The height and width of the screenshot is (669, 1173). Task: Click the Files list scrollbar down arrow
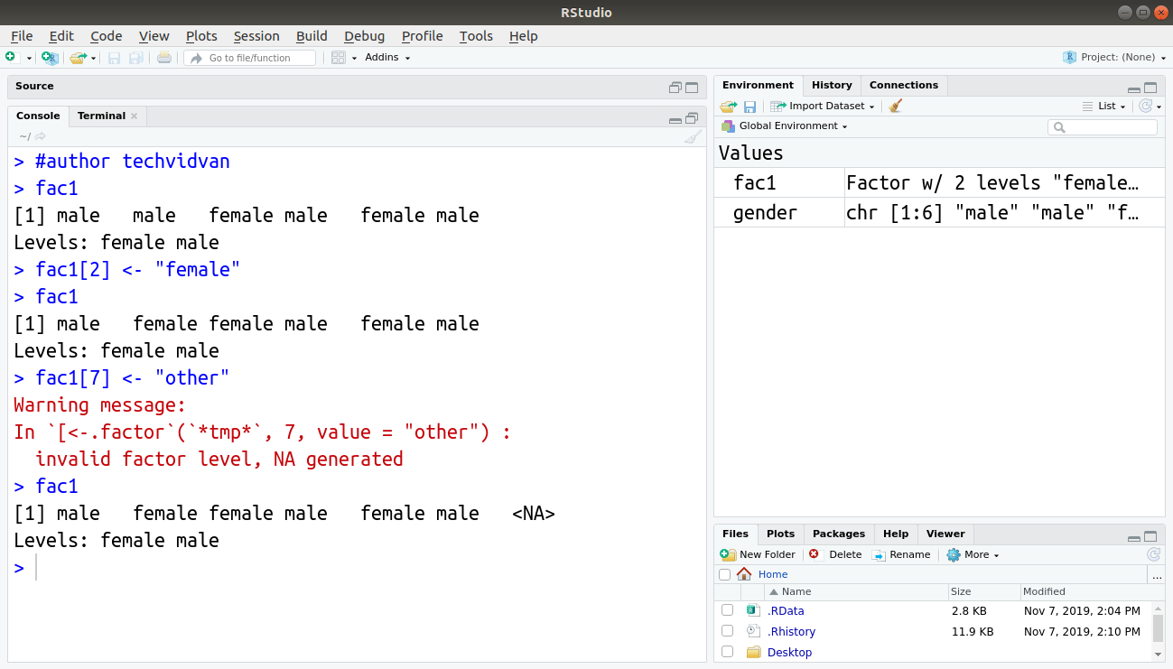[1159, 654]
